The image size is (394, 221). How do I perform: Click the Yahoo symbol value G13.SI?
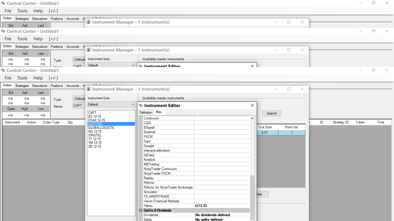(201, 206)
